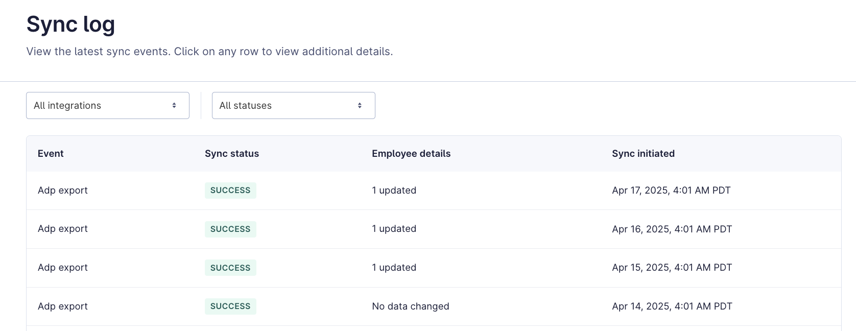Select '1 updated' in the Apr 16 row
856x331 pixels.
point(394,229)
